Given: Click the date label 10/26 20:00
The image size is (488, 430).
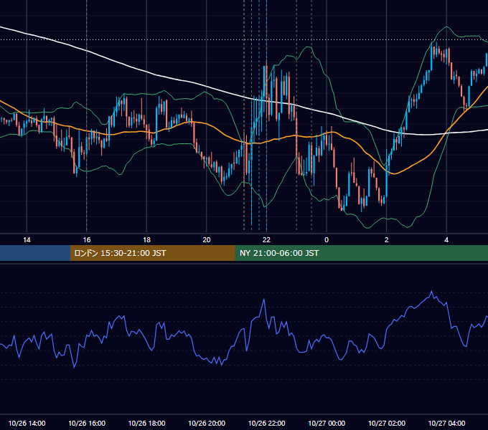Looking at the screenshot, I should tap(207, 423).
